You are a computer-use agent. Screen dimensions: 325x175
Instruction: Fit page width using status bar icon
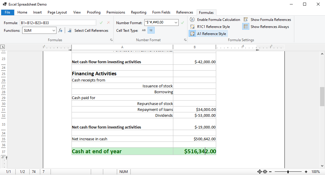(265, 171)
